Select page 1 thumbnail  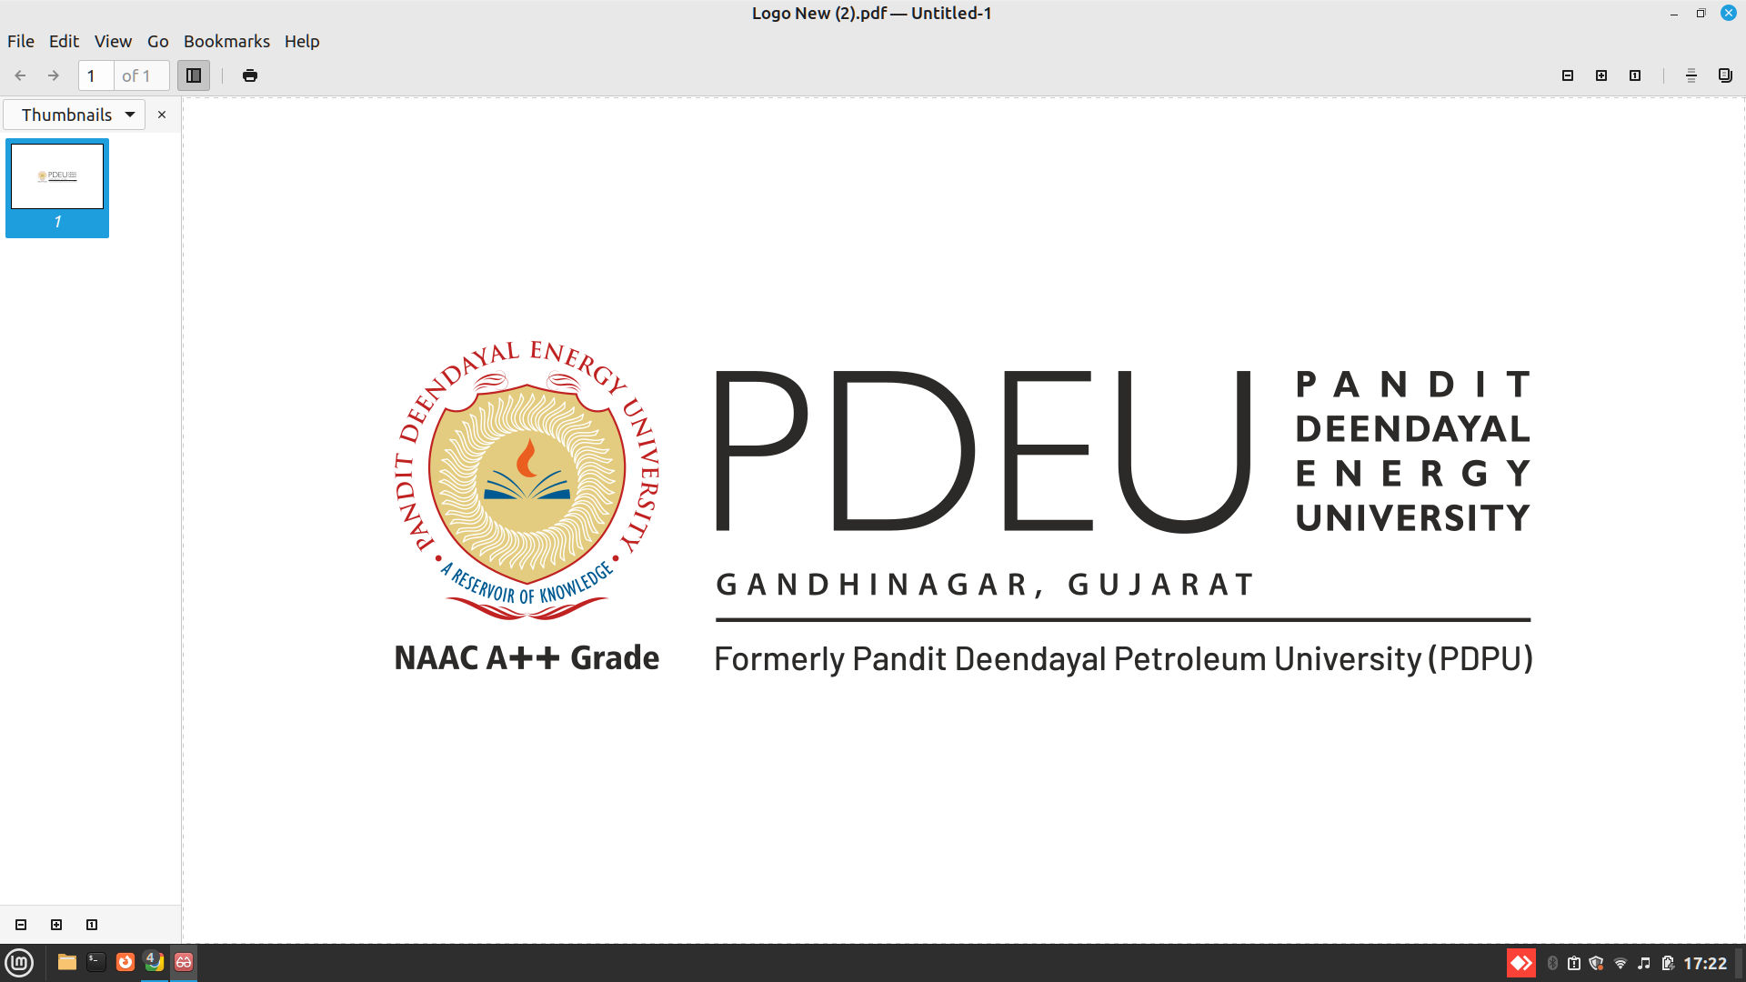(57, 187)
